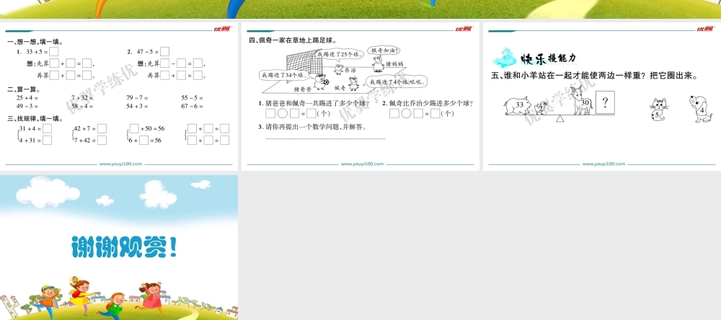Click the answer box after 33 + 5 =
Viewport: 721px width, 320px height.
click(x=53, y=52)
